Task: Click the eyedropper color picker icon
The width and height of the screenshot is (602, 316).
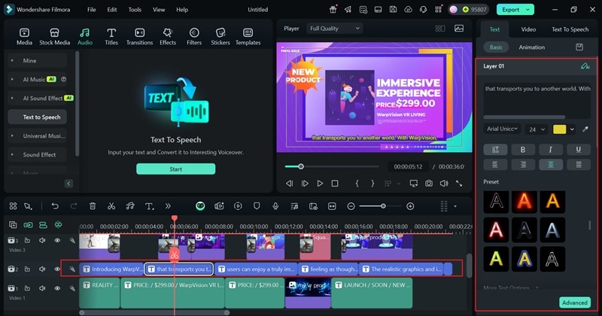Action: click(585, 129)
